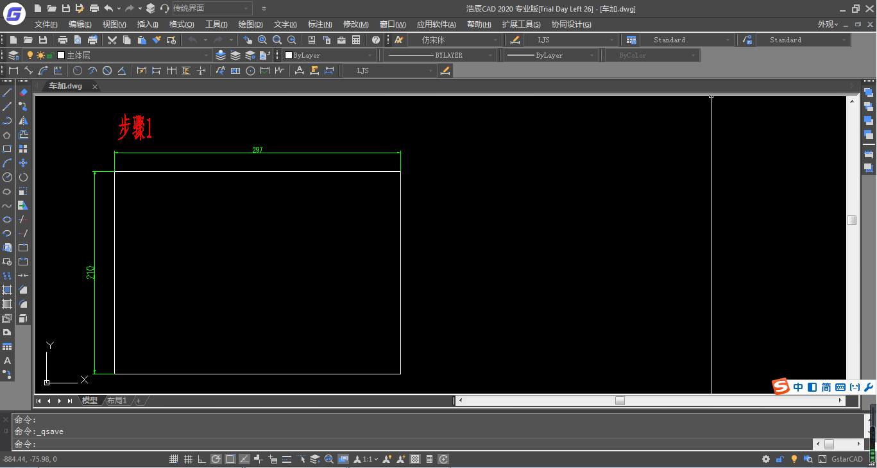The height and width of the screenshot is (468, 877).
Task: Select the Spline curve tool
Action: [x=7, y=206]
